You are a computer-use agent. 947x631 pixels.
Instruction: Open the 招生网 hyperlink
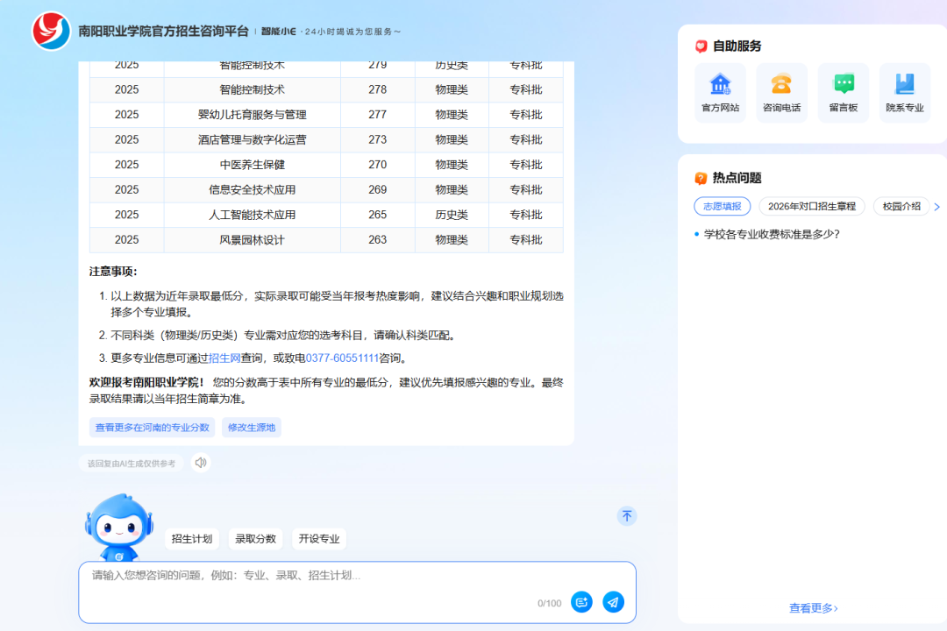[224, 358]
